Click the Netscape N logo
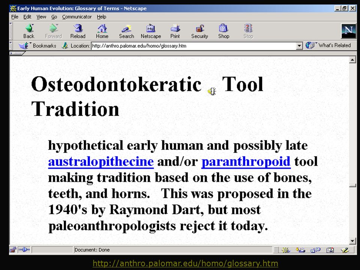 click(348, 31)
